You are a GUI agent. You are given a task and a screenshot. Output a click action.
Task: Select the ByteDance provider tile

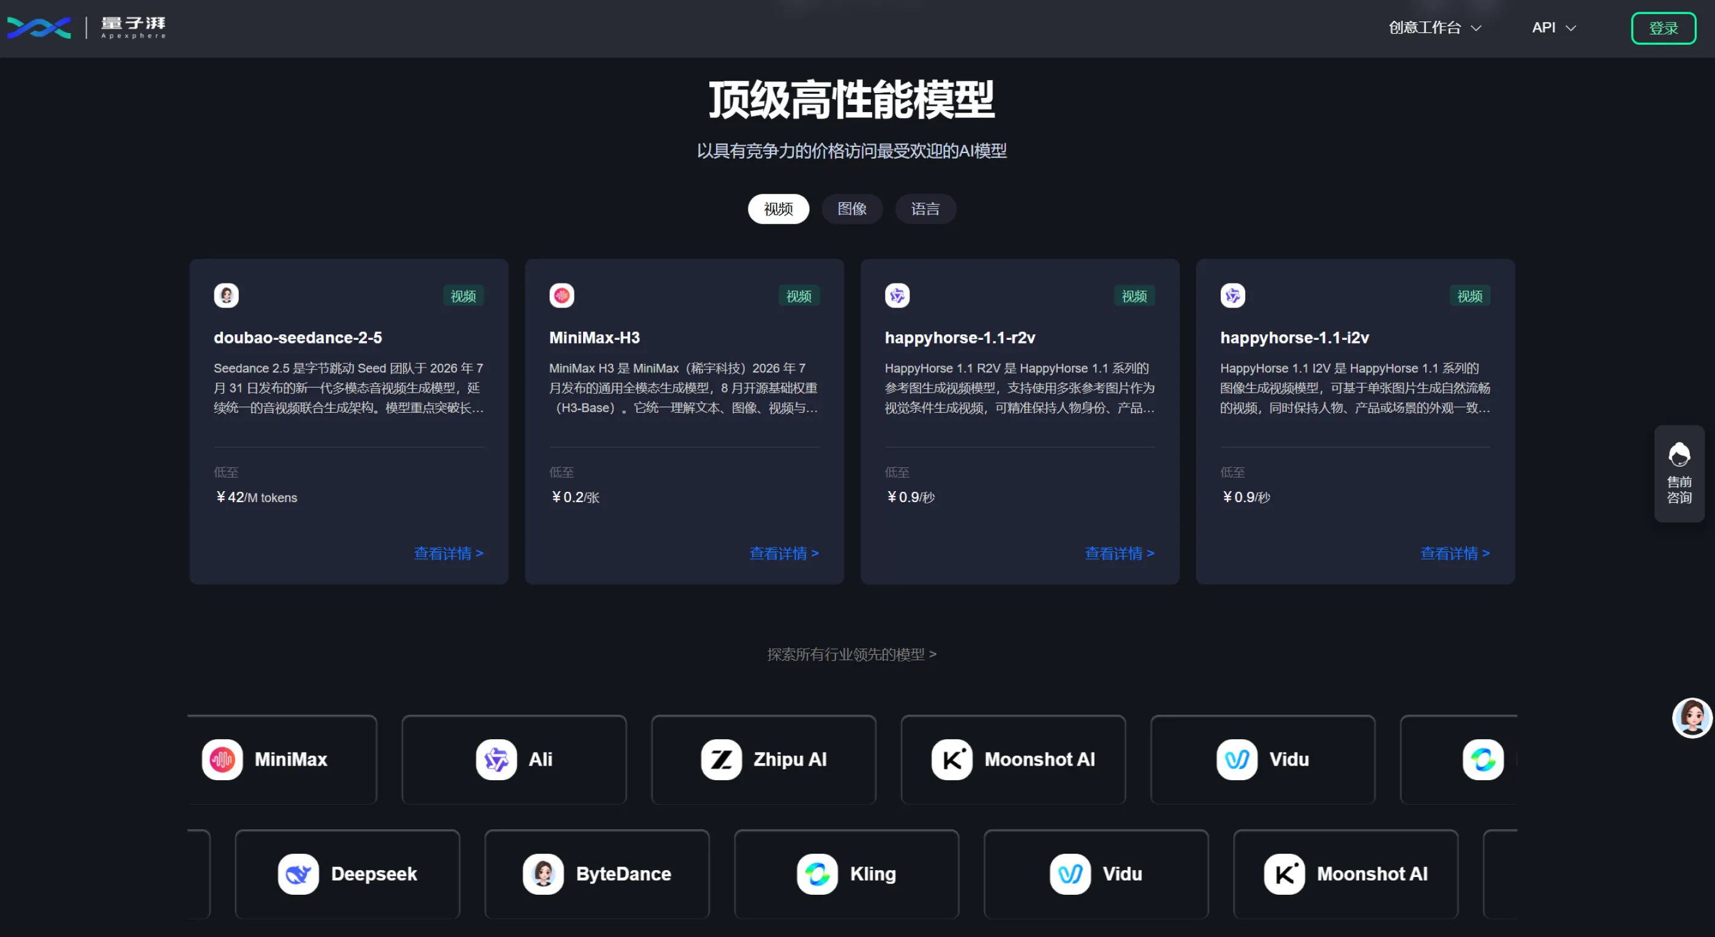point(597,874)
